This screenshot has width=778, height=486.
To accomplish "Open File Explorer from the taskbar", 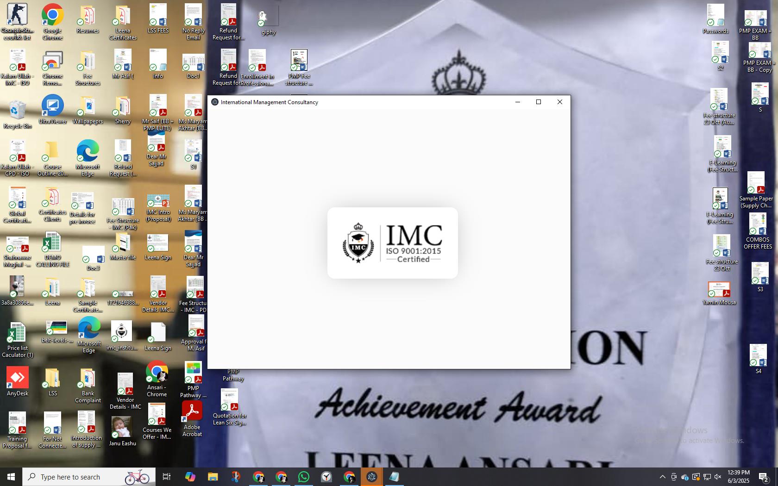I will (213, 477).
